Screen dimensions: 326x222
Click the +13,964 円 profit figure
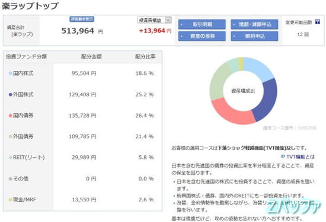(155, 31)
